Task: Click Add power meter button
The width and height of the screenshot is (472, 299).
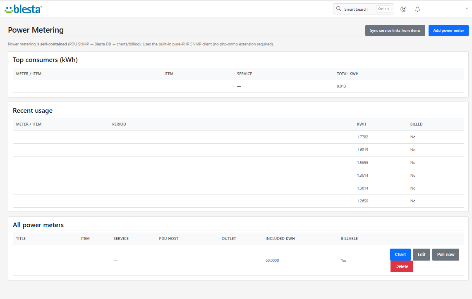Action: (448, 30)
